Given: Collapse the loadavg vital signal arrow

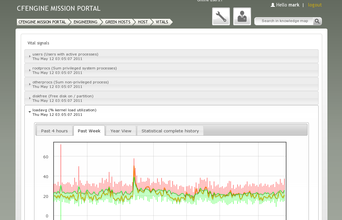Looking at the screenshot, I should (30, 112).
